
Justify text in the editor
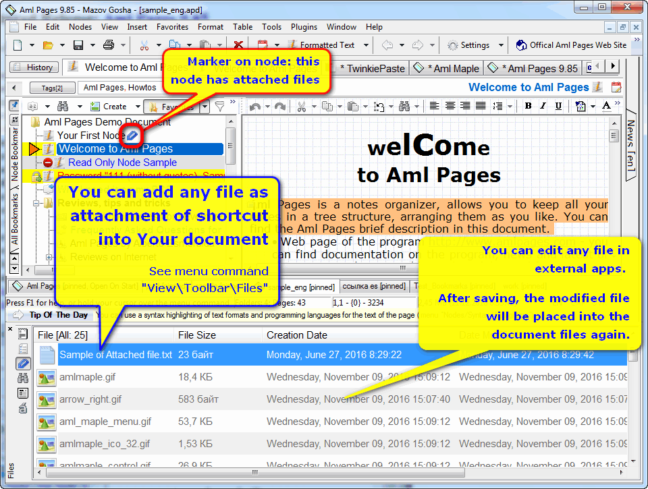481,106
